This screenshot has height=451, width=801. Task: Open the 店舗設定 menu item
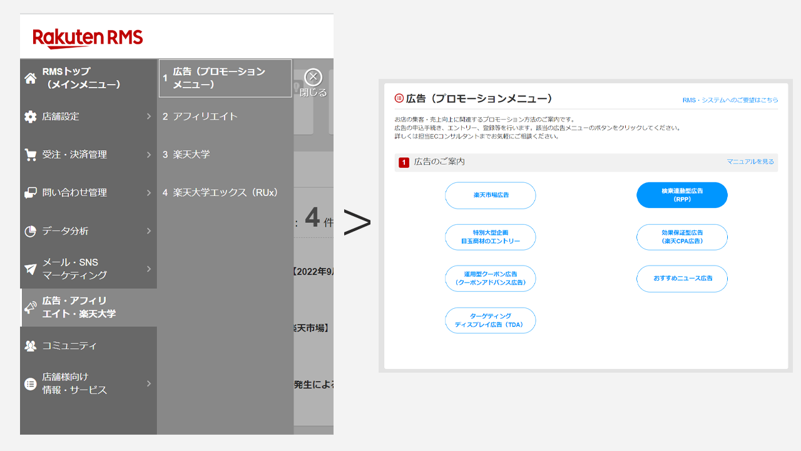click(88, 117)
